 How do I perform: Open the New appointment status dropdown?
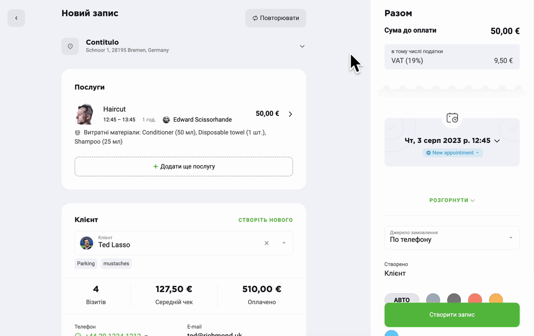(453, 153)
